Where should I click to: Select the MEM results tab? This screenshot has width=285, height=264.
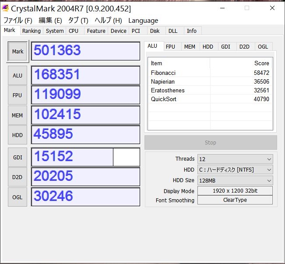(190, 47)
